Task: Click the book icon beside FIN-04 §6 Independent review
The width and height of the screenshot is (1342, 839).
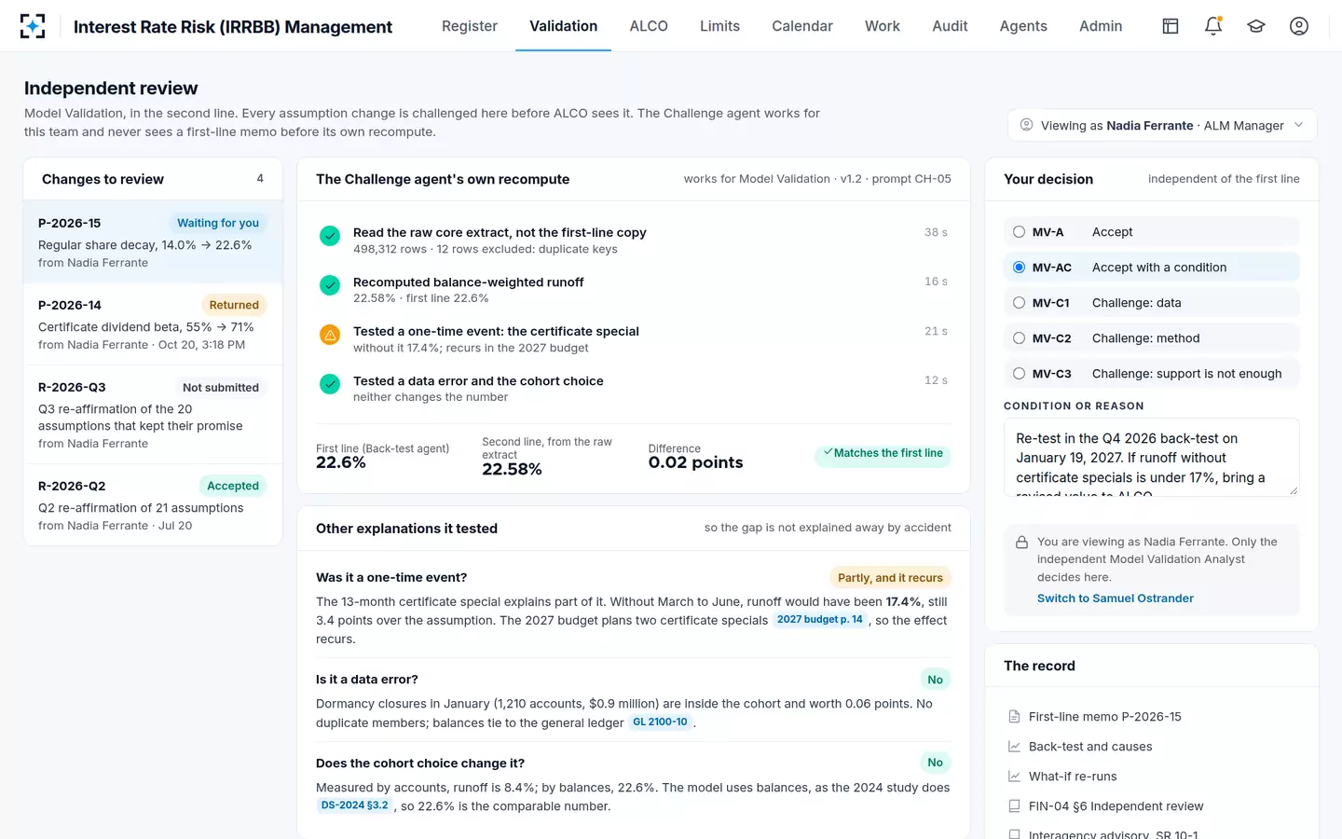Action: tap(1014, 806)
